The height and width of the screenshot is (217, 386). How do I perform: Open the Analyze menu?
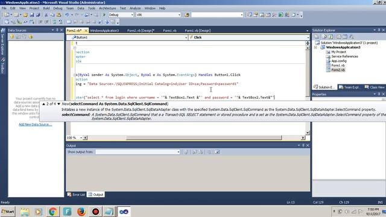135,8
